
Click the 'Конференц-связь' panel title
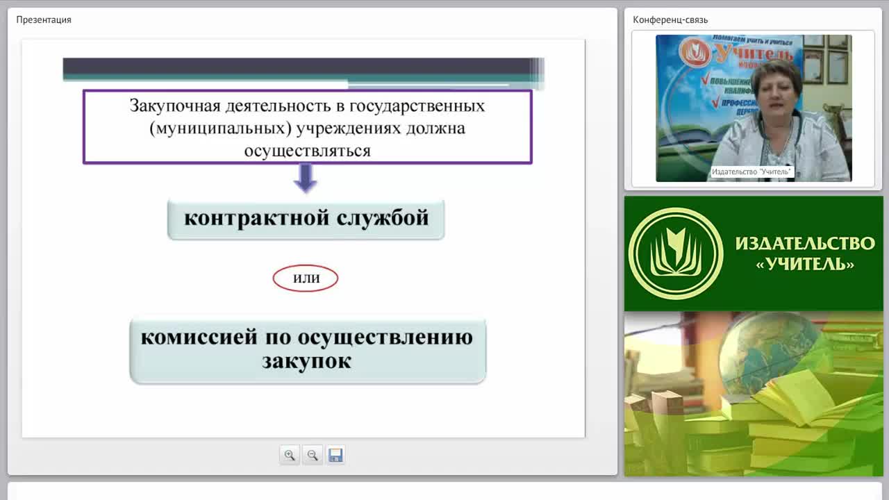(x=670, y=19)
